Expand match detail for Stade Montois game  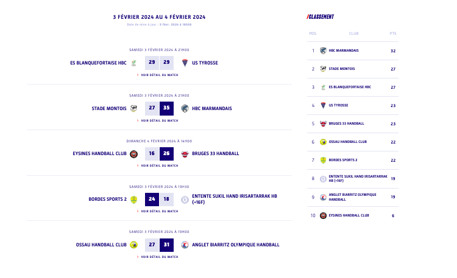click(159, 120)
